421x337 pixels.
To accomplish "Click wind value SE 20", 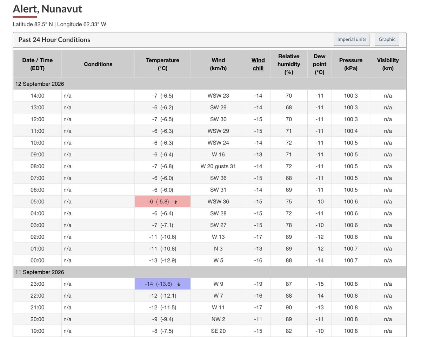I will tap(218, 331).
